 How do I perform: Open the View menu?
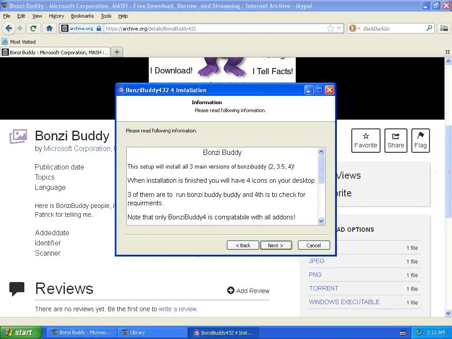pyautogui.click(x=37, y=16)
